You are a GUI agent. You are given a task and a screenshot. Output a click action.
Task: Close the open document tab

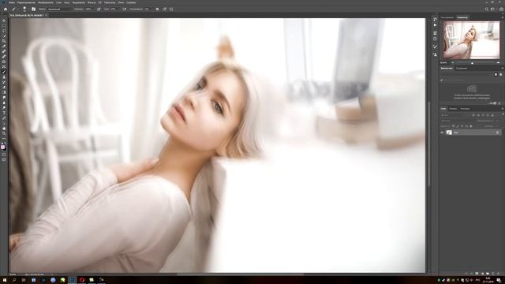(x=46, y=15)
